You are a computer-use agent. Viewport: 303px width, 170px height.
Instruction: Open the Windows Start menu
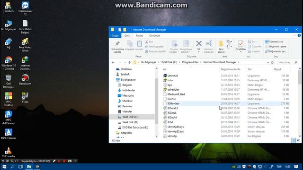4,167
